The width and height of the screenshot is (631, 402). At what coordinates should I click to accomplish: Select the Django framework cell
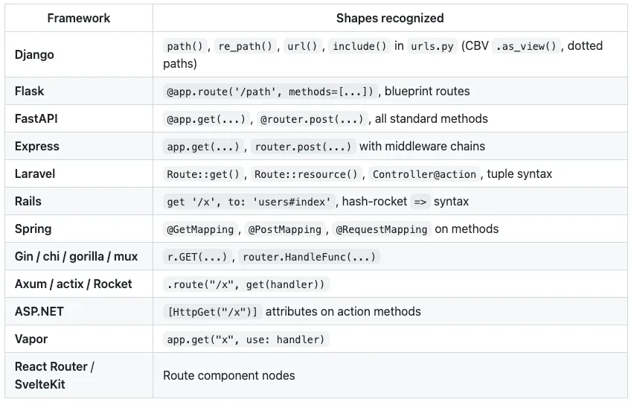pyautogui.click(x=78, y=54)
